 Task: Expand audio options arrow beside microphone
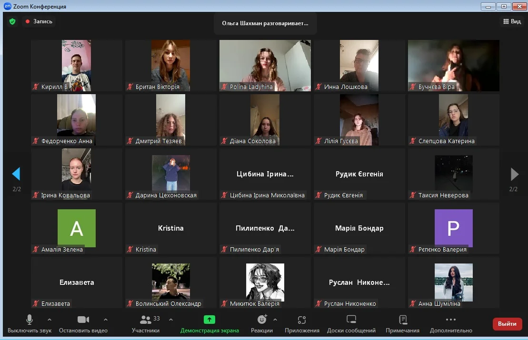[x=50, y=320]
